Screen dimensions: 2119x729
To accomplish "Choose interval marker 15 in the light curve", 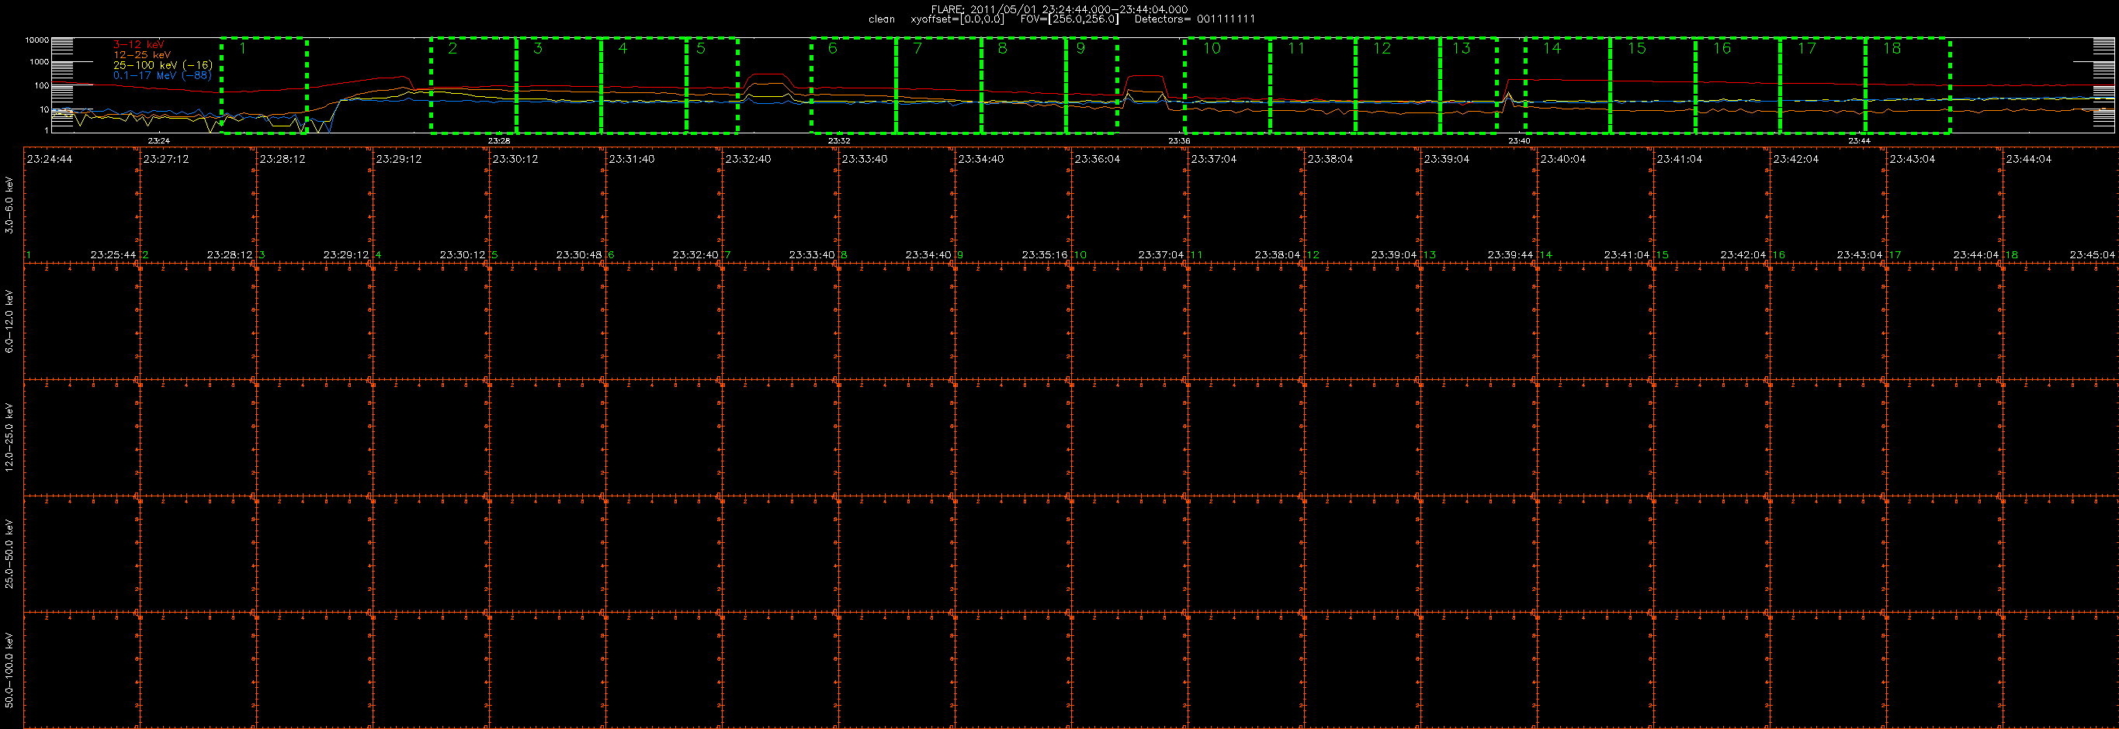I will (1638, 49).
